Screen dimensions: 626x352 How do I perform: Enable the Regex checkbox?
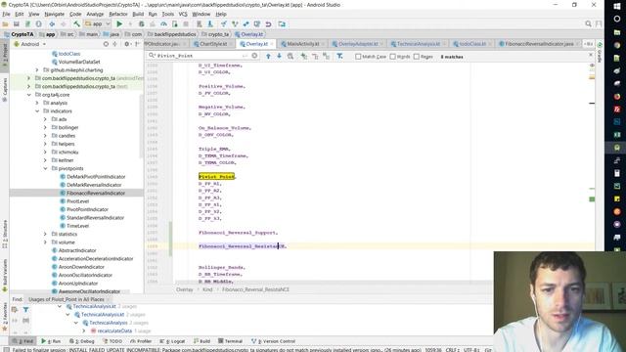tap(417, 57)
